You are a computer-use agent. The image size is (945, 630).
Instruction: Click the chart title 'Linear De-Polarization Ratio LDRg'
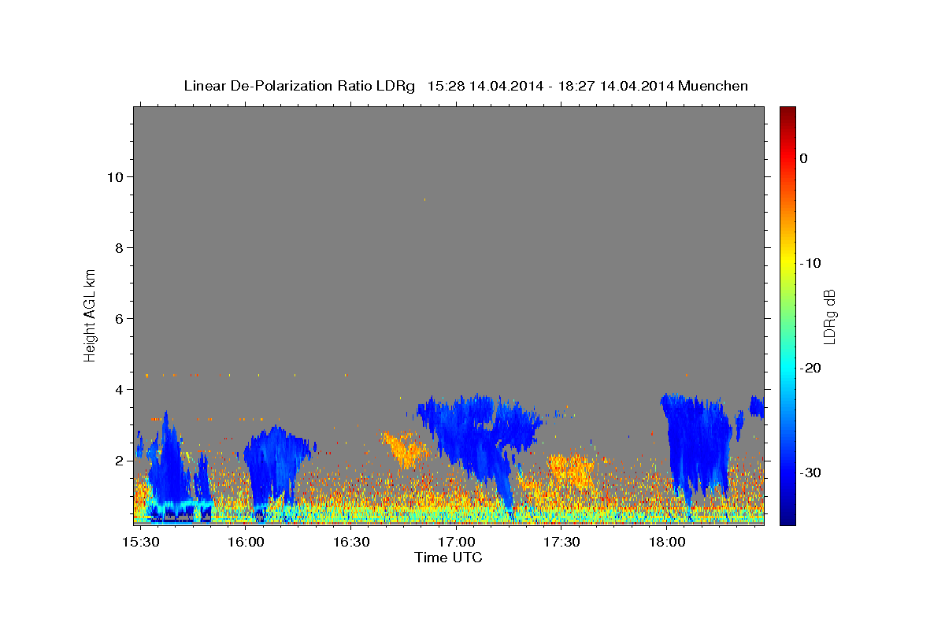(299, 86)
